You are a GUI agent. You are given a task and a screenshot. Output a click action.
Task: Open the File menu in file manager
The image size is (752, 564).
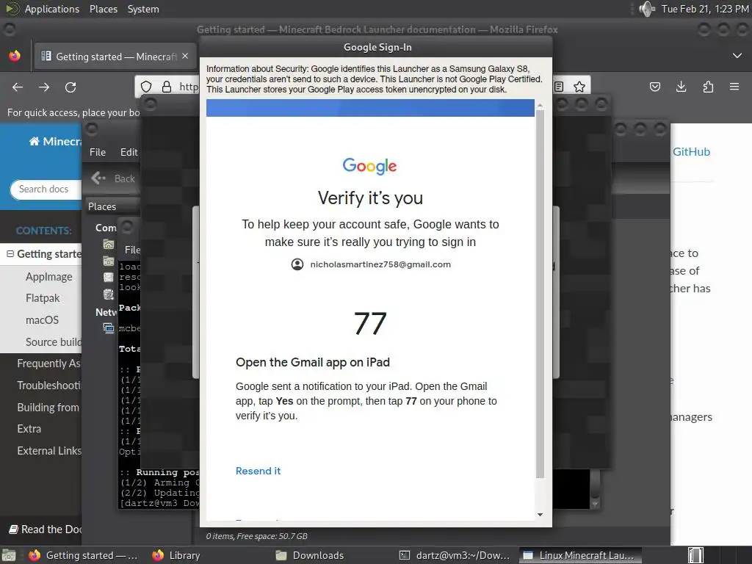click(x=98, y=152)
